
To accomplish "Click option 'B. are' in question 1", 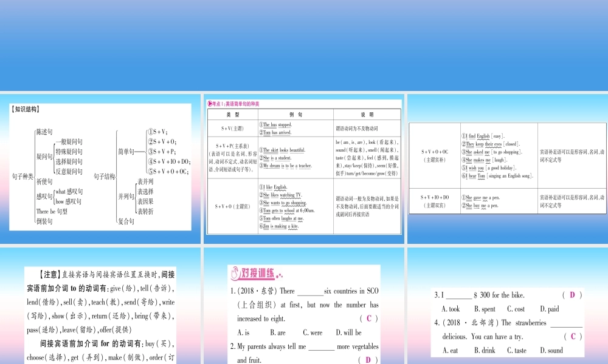I will 278,332.
